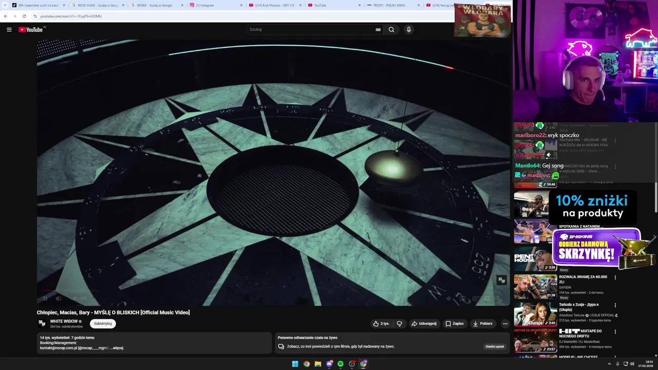
Task: Click the browser forward arrow
Action: tap(14, 16)
